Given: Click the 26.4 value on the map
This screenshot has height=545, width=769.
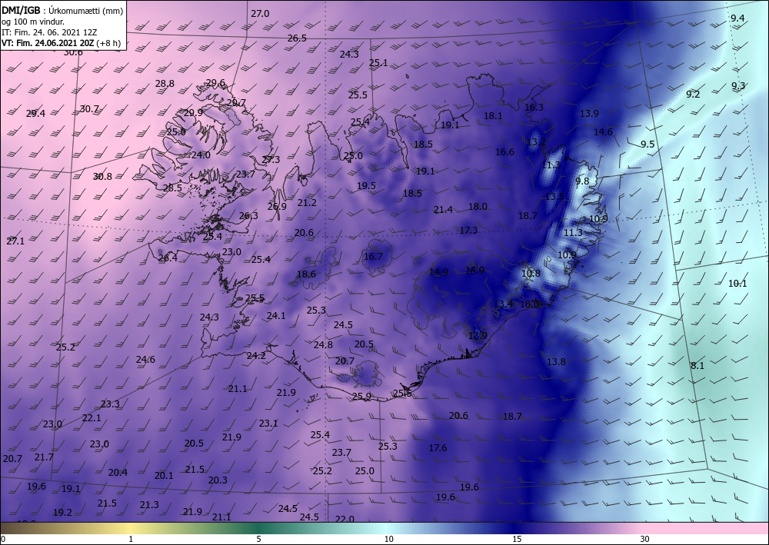Looking at the screenshot, I should (x=168, y=258).
